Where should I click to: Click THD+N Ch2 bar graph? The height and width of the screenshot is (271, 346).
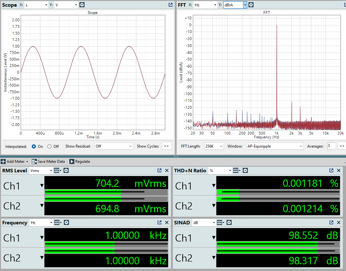pos(278,199)
